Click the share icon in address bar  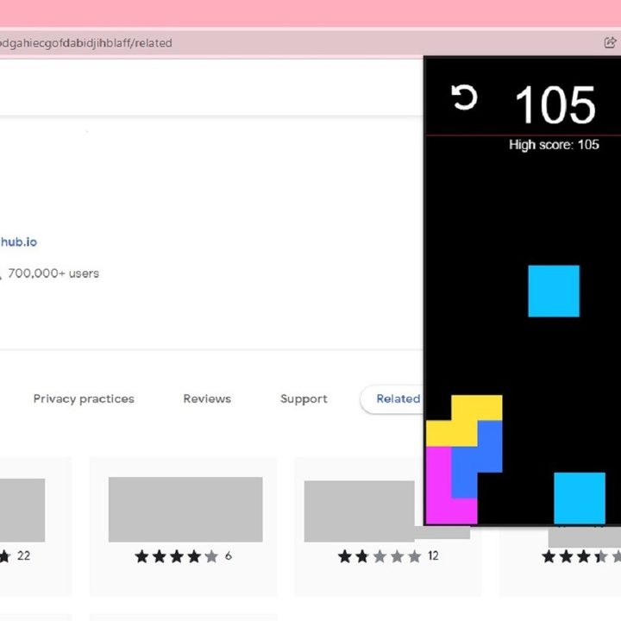pos(611,43)
